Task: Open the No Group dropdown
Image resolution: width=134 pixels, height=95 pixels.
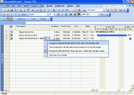Action: [104, 10]
